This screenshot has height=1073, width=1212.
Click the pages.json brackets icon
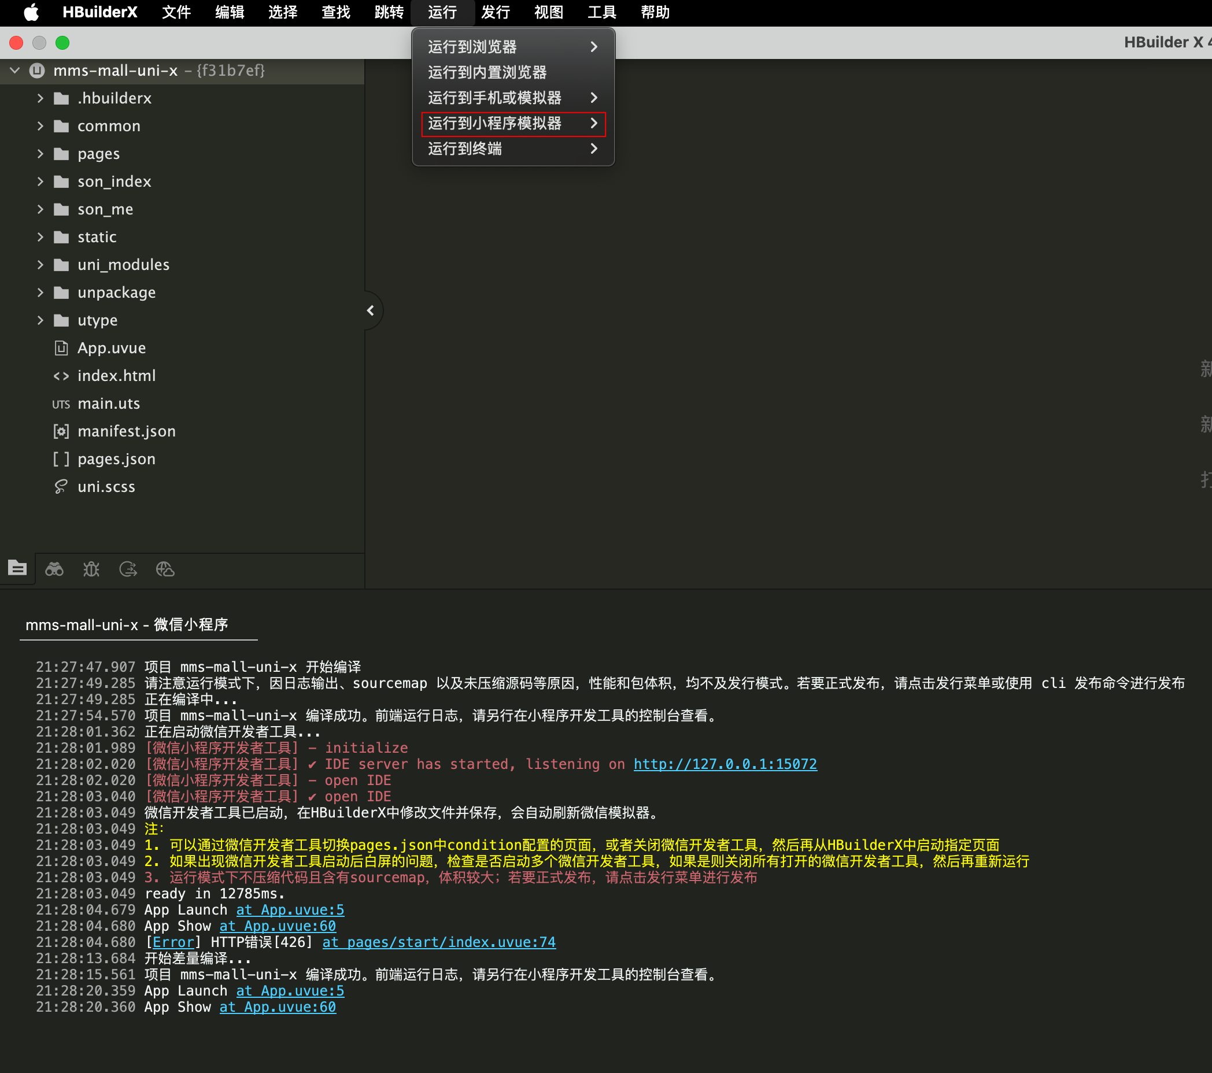coord(61,460)
